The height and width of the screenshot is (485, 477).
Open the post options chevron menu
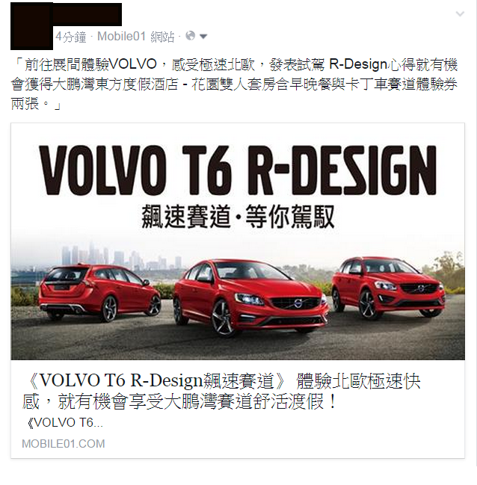point(460,13)
